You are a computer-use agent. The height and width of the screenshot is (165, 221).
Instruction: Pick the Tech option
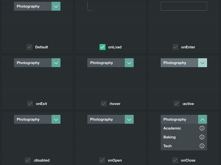click(x=168, y=146)
